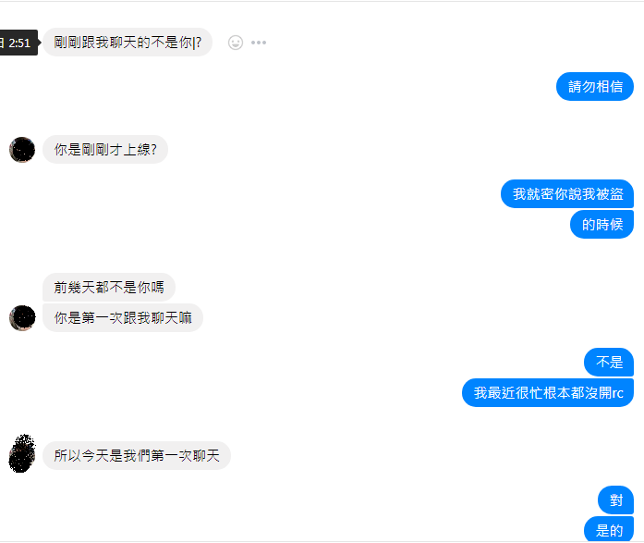The height and width of the screenshot is (543, 644).
Task: Click the blue bubble 是的
Action: 609,529
